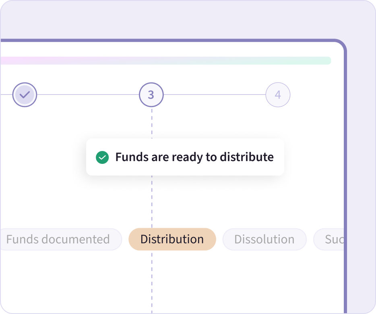376x314 pixels.
Task: Click the connector line between steps
Action: (x=88, y=95)
